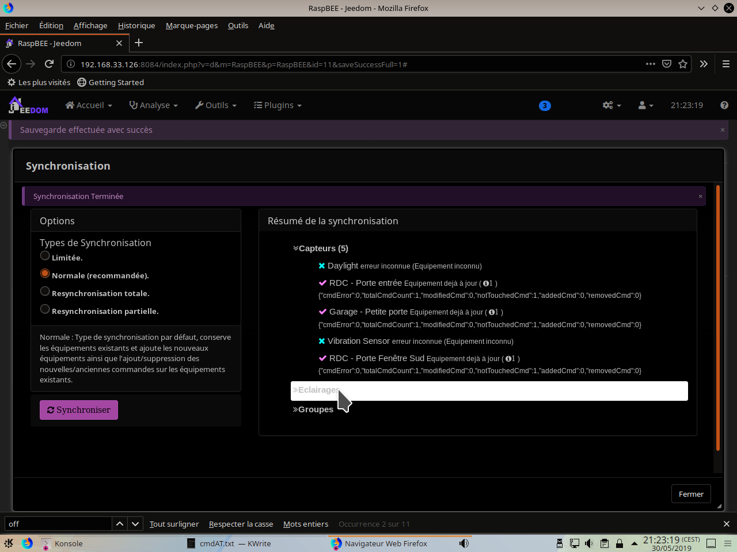Open the Affichage menu

point(90,25)
